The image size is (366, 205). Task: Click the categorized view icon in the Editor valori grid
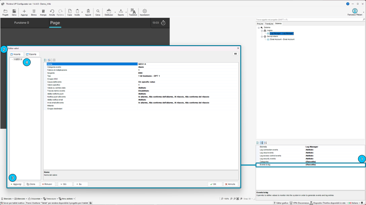click(x=45, y=60)
